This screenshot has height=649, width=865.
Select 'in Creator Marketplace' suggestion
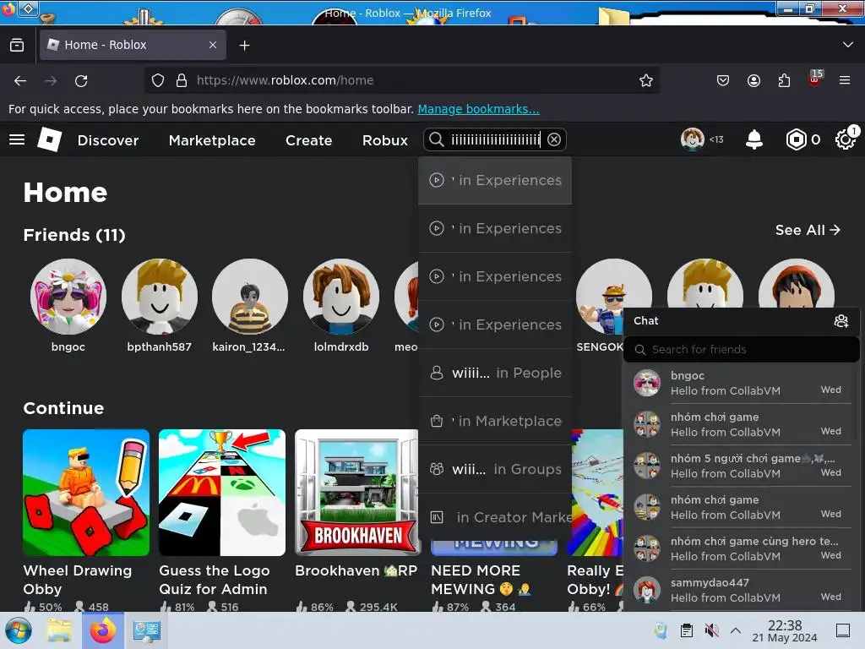pyautogui.click(x=495, y=517)
